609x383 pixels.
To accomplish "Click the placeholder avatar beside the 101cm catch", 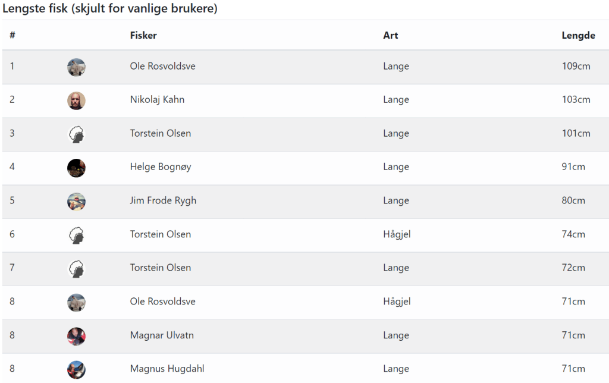I will coord(76,134).
